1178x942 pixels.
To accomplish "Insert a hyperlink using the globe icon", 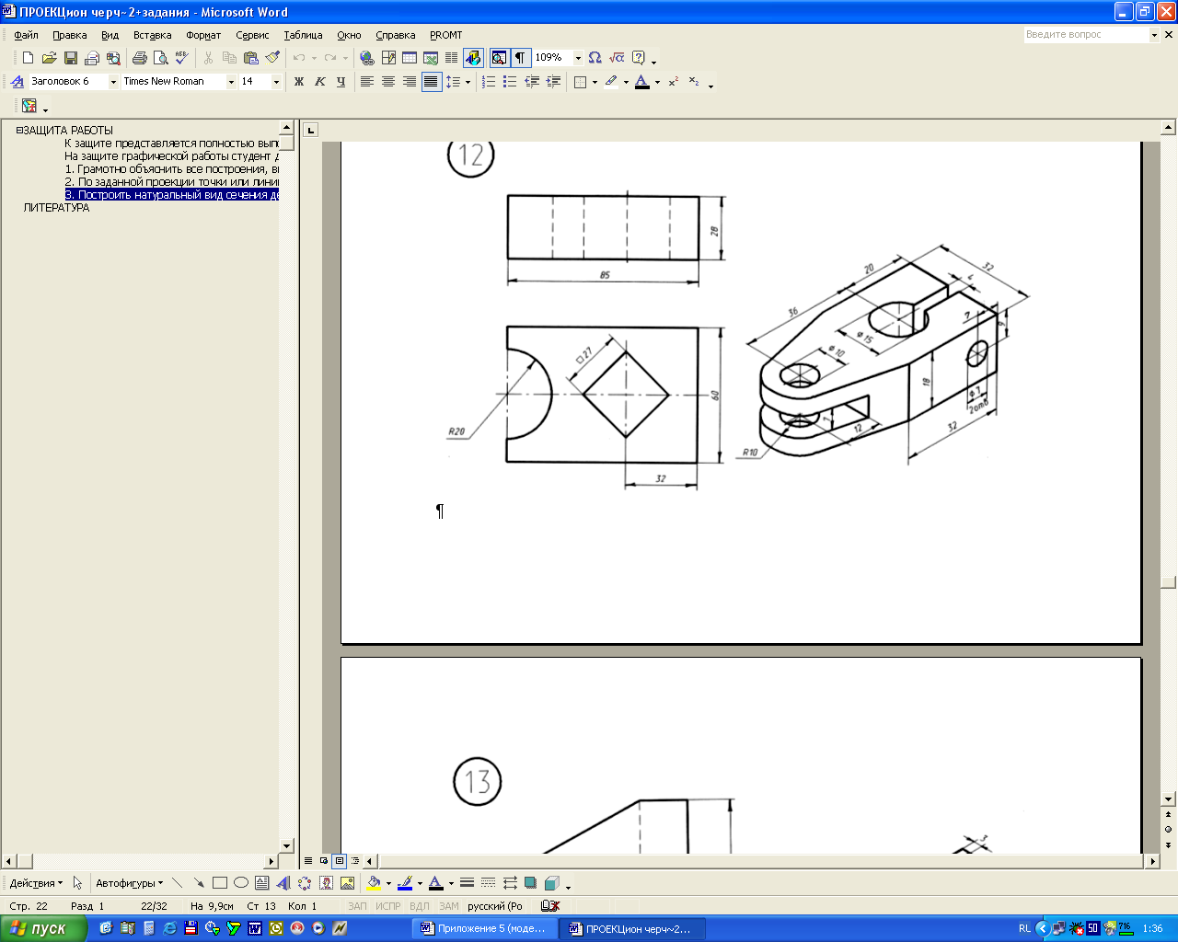I will coord(367,58).
